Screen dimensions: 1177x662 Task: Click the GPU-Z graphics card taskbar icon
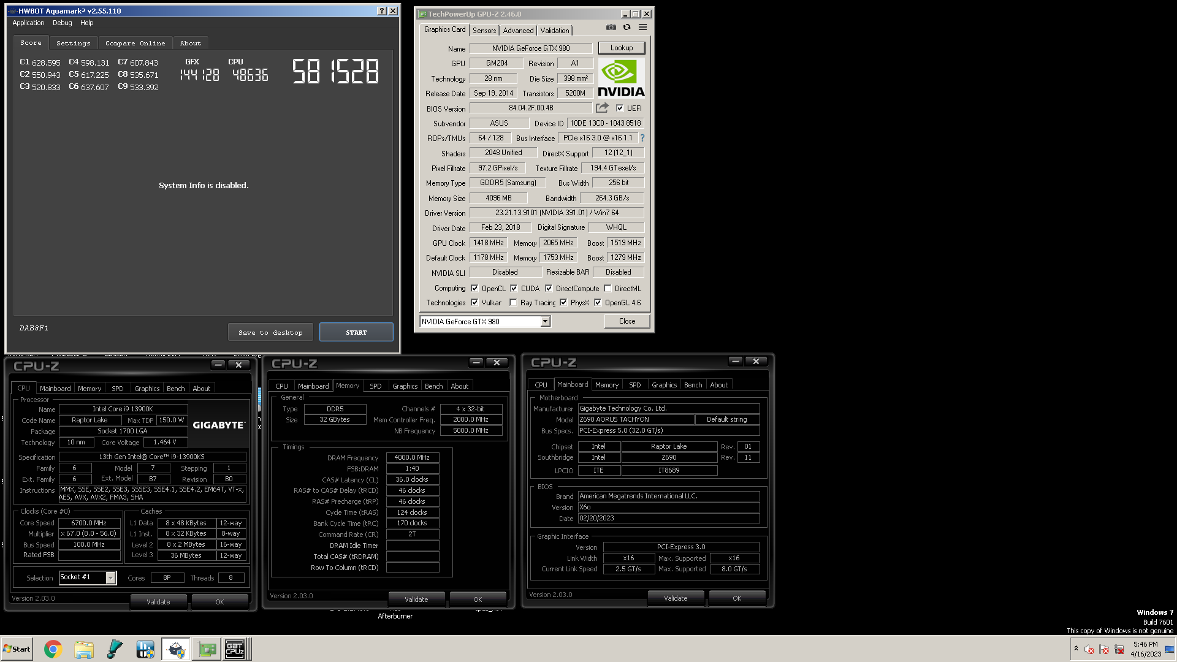207,649
